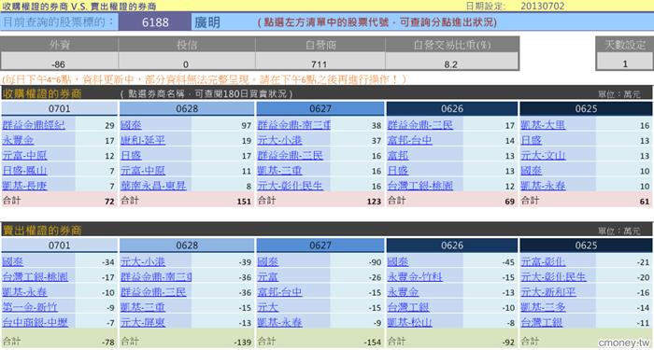The height and width of the screenshot is (350, 654).
Task: Open 國泰 link in 0626 selling list
Action: coord(398,261)
